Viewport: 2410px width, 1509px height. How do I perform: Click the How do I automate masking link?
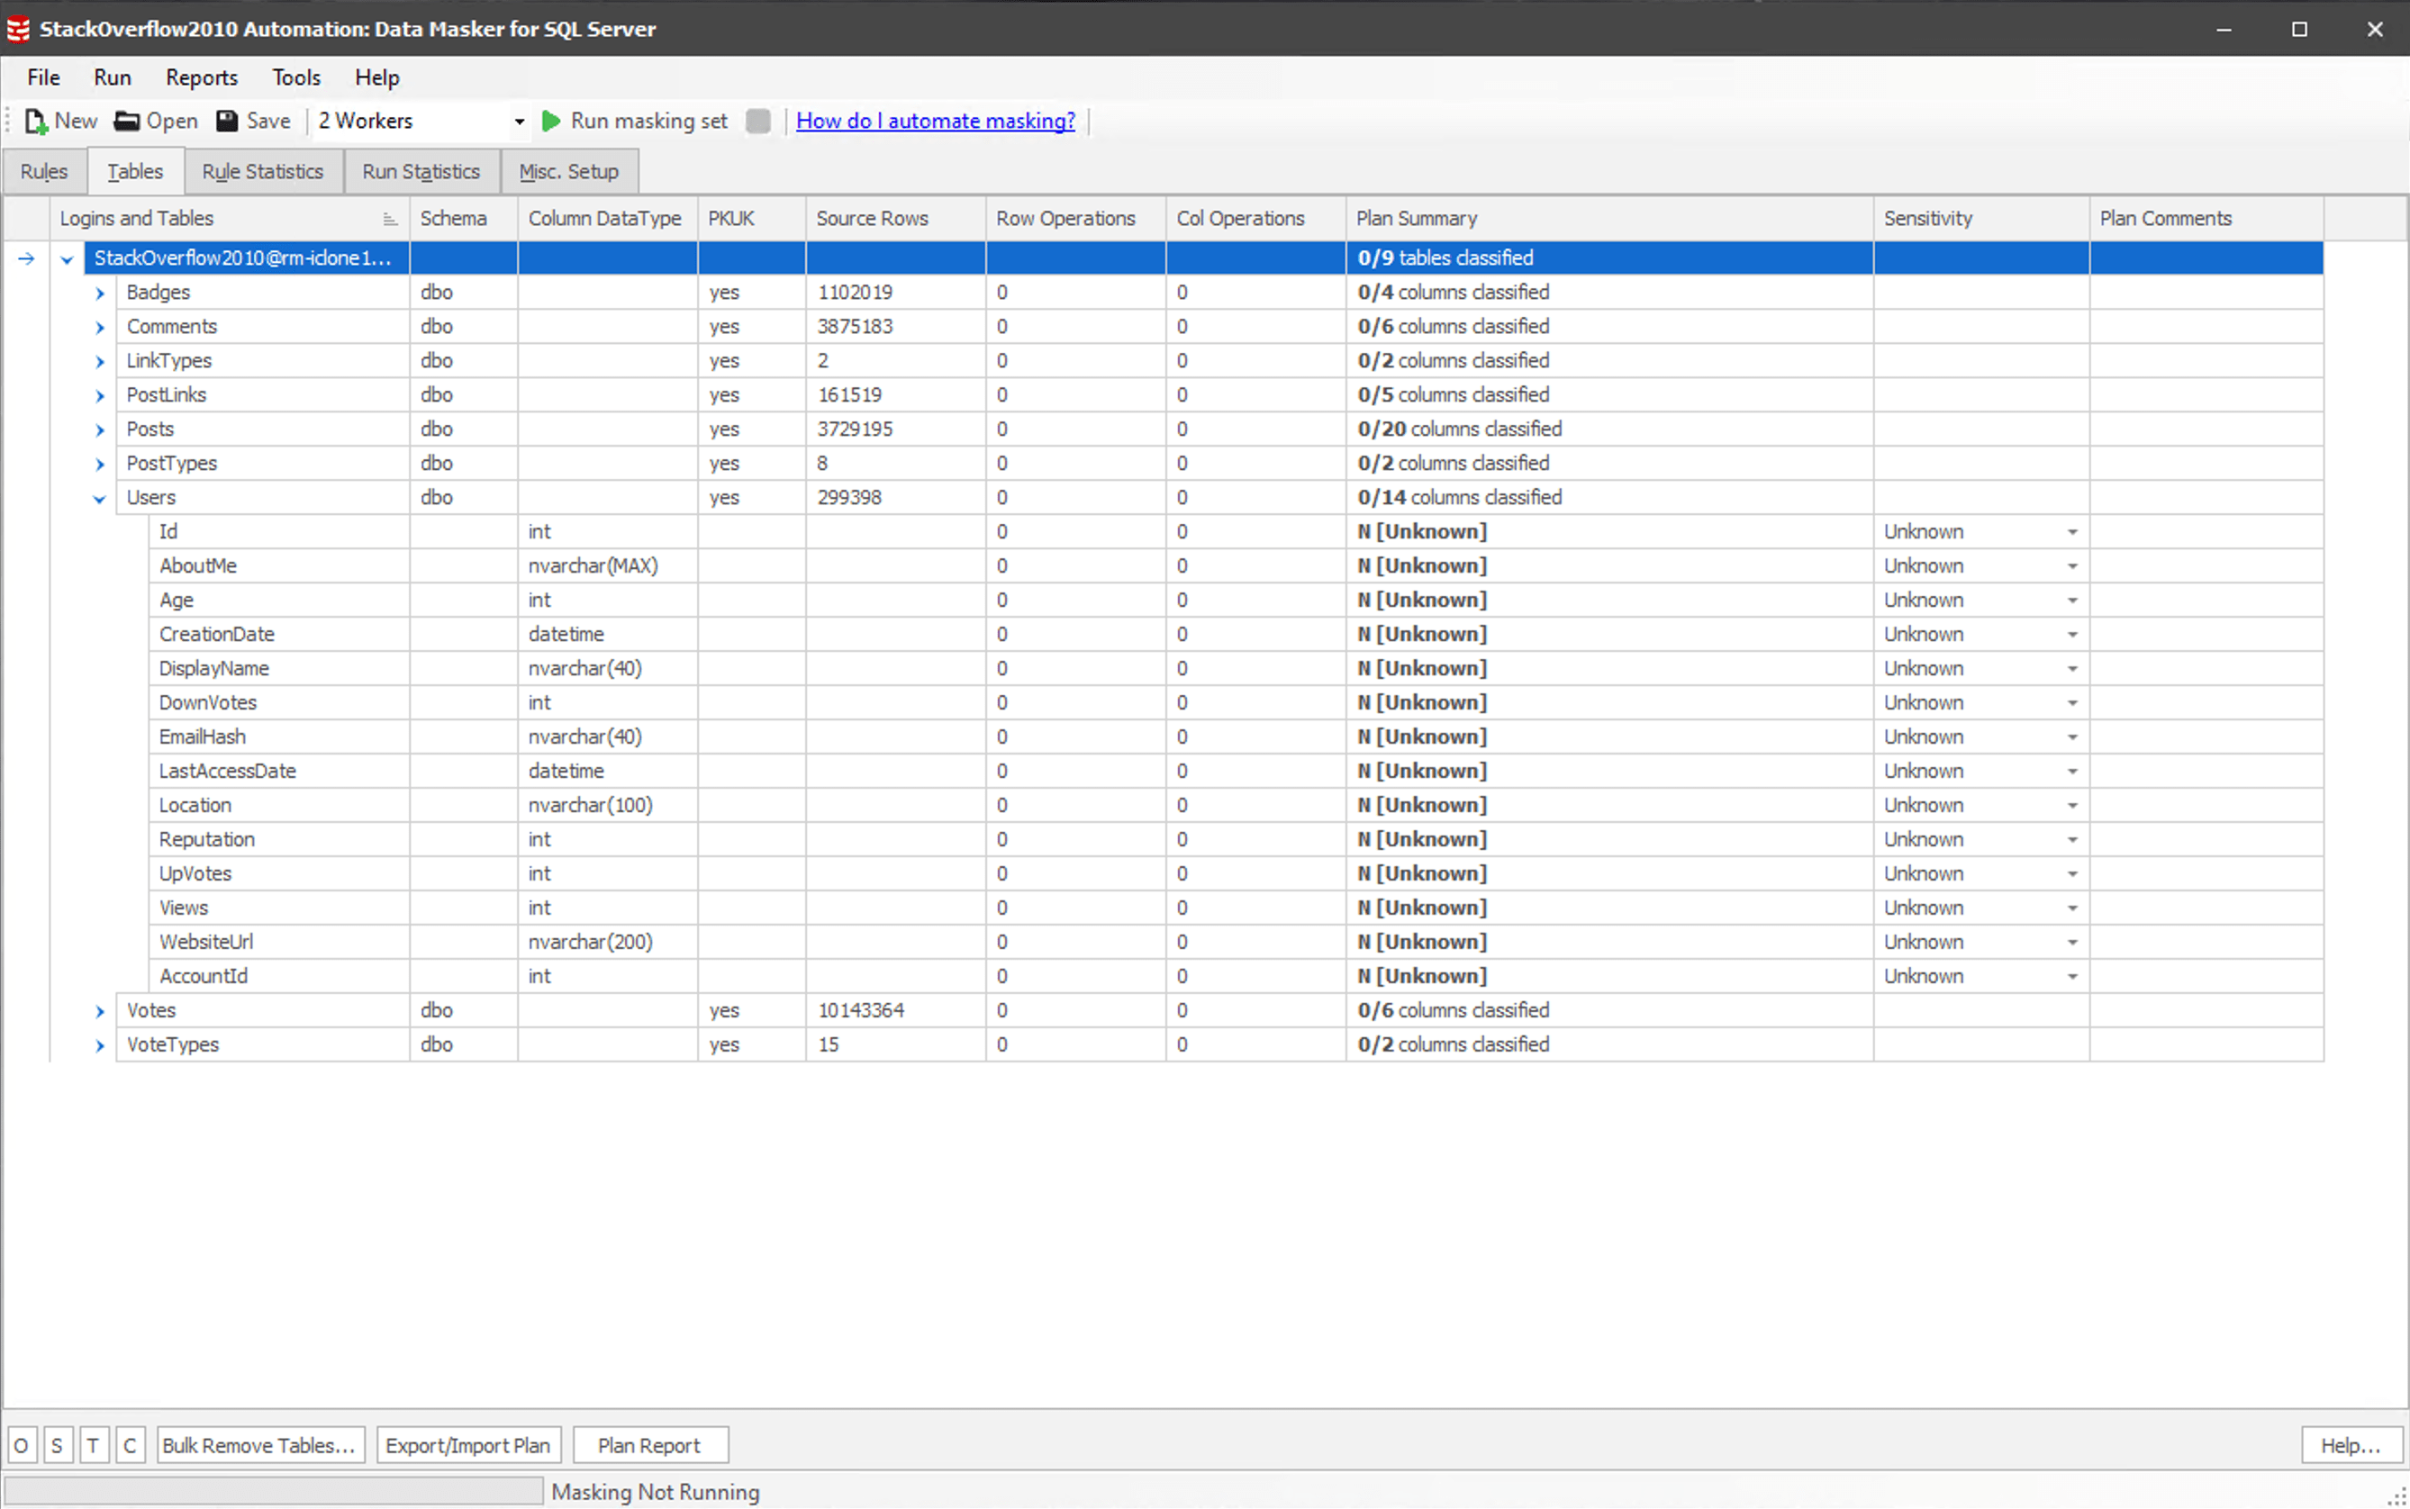(934, 120)
